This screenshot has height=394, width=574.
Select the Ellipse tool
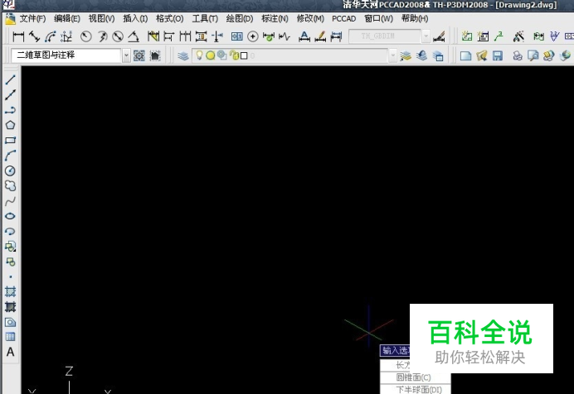10,216
